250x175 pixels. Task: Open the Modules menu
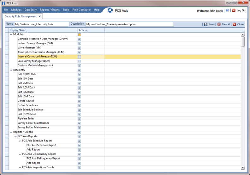click(x=16, y=10)
